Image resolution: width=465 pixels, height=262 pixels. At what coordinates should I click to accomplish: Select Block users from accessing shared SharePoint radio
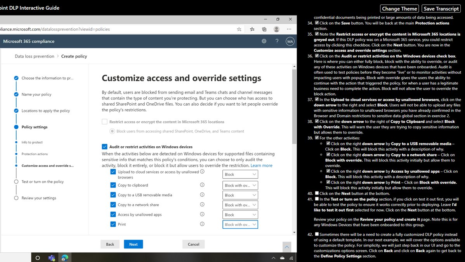[112, 131]
